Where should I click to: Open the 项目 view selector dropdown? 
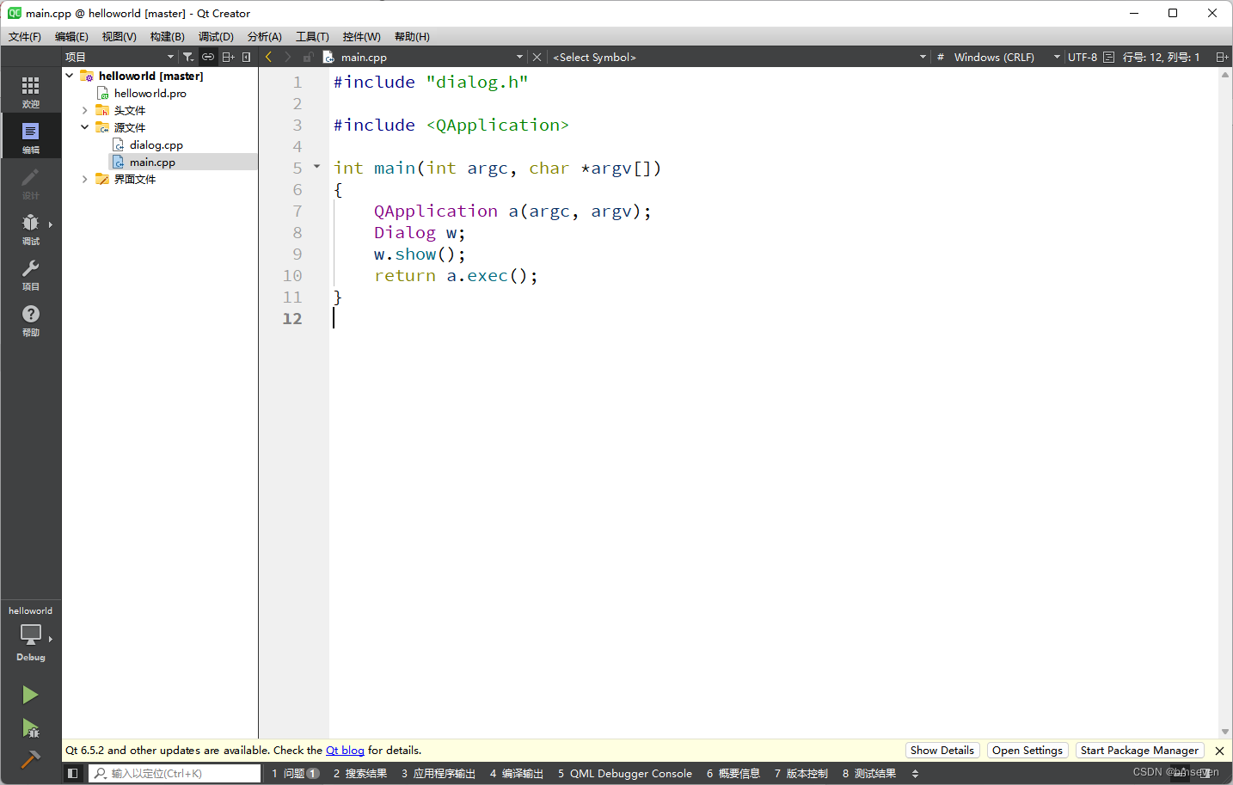pyautogui.click(x=120, y=57)
